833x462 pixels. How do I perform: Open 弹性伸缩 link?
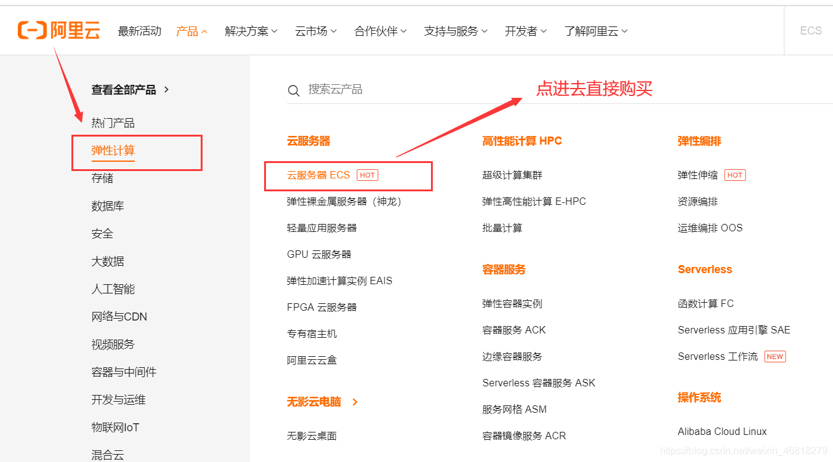coord(698,175)
